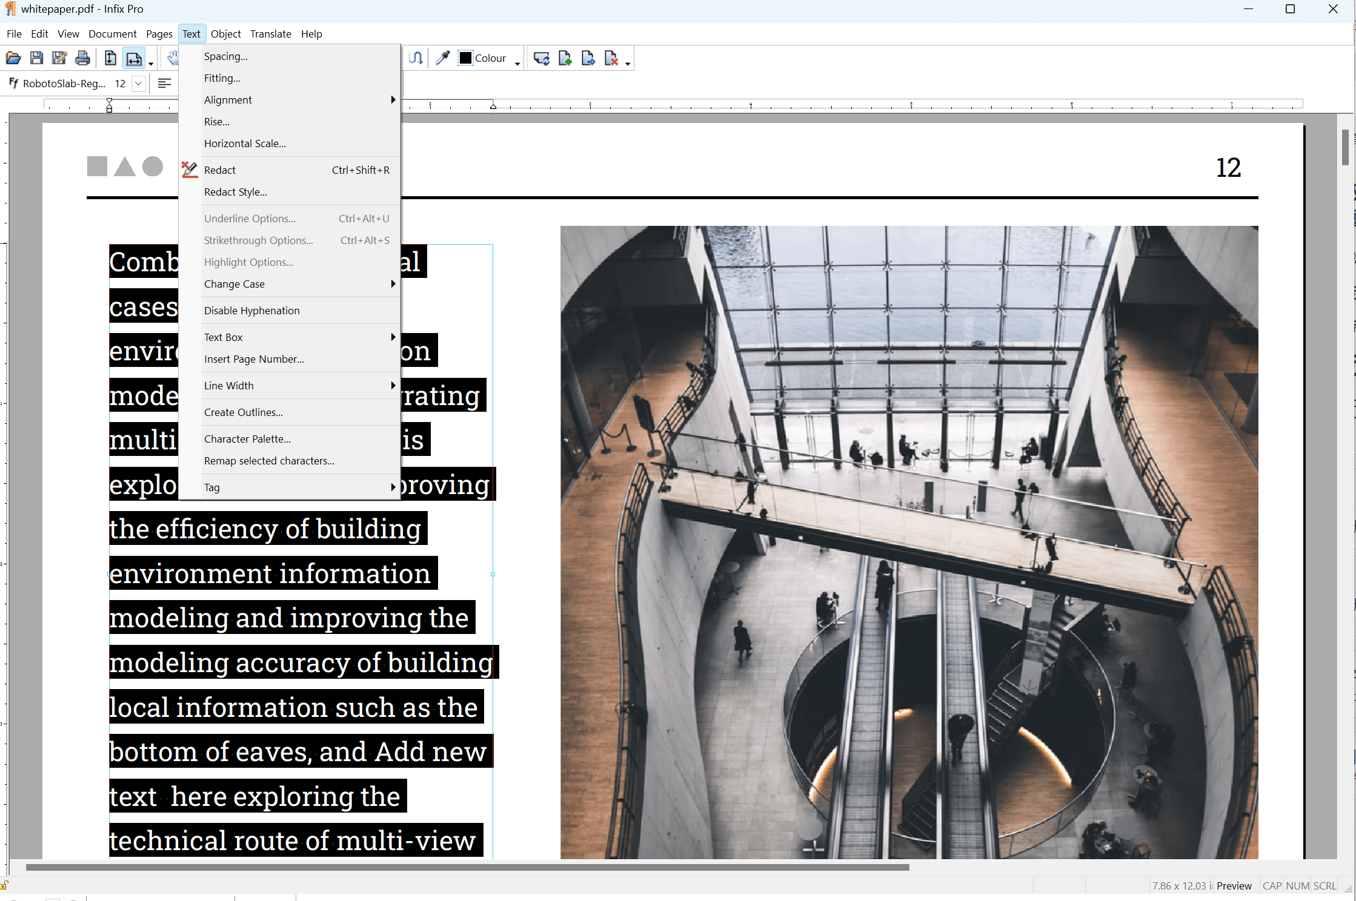Print the whitepaper using the Print icon
The height and width of the screenshot is (901, 1356).
(x=82, y=58)
